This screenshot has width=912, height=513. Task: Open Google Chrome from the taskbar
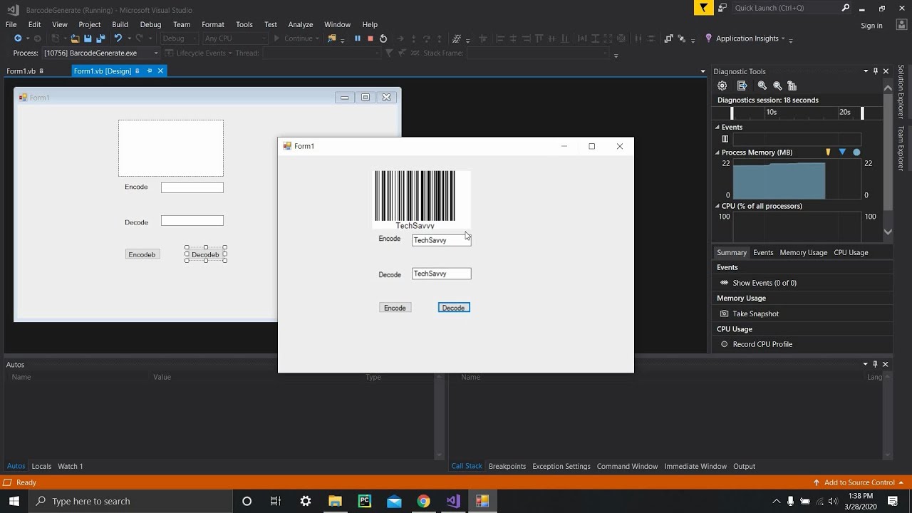point(423,501)
